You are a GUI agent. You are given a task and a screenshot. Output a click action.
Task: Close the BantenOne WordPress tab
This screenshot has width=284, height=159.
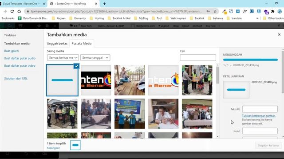pos(96,4)
